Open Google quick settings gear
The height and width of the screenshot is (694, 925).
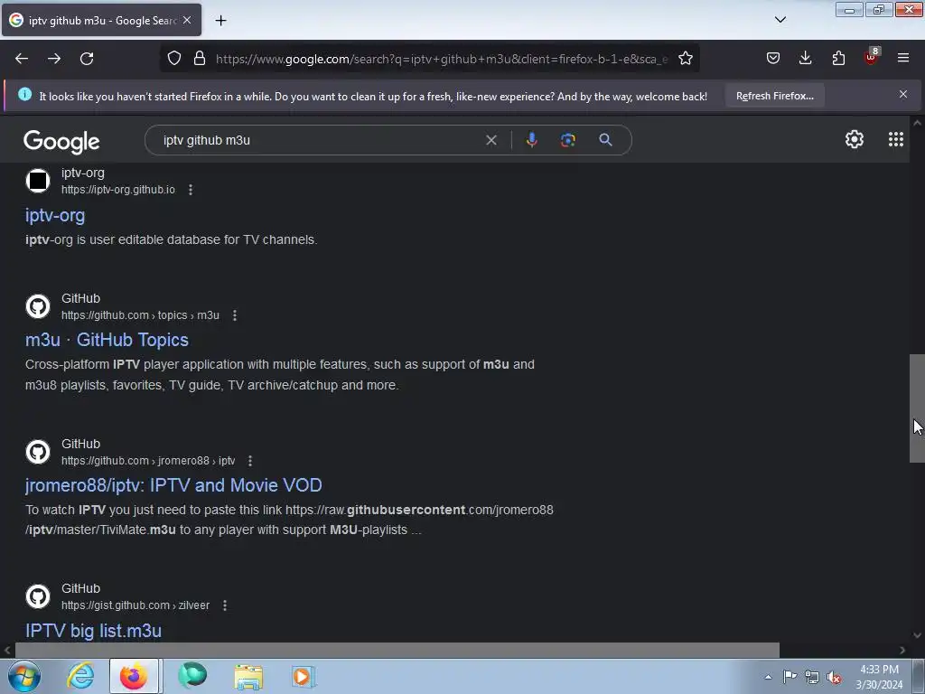point(855,139)
